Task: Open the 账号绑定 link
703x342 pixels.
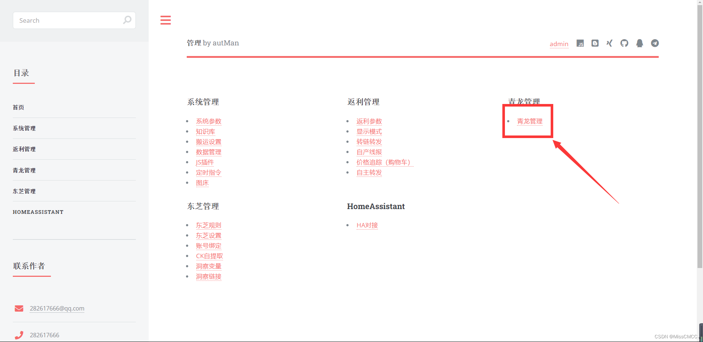Action: point(209,246)
